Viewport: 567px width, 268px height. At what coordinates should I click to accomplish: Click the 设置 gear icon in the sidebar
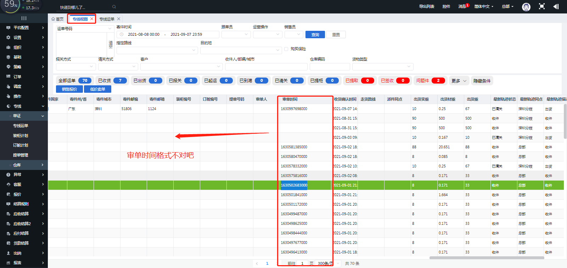9,37
